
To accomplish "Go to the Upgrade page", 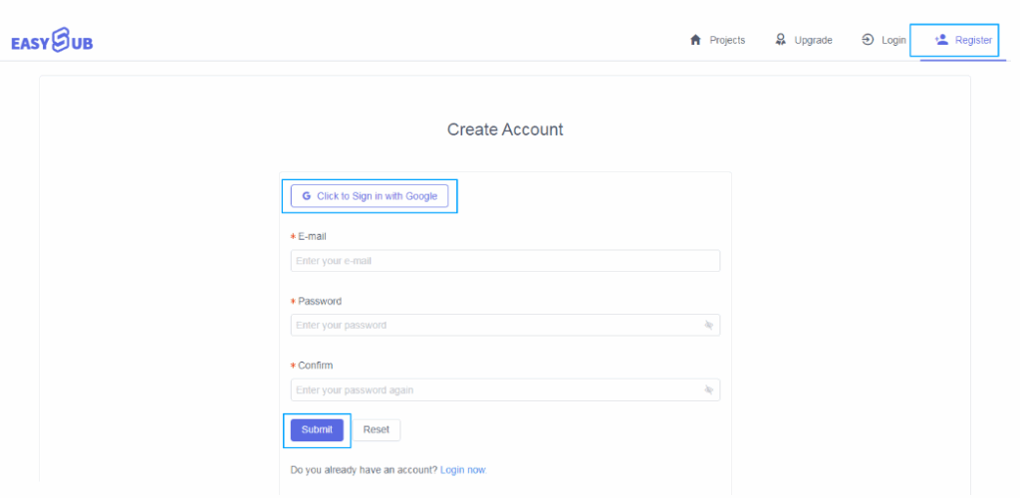I will click(x=813, y=41).
